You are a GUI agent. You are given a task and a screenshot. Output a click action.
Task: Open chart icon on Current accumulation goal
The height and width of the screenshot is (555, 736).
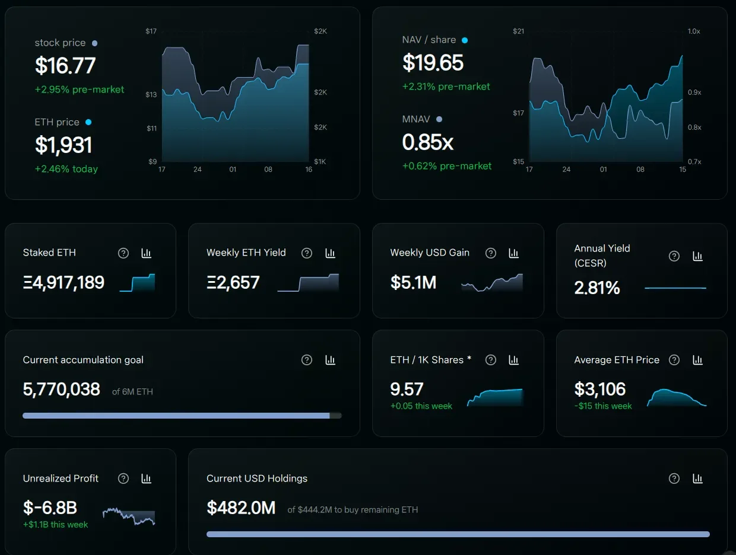point(330,360)
